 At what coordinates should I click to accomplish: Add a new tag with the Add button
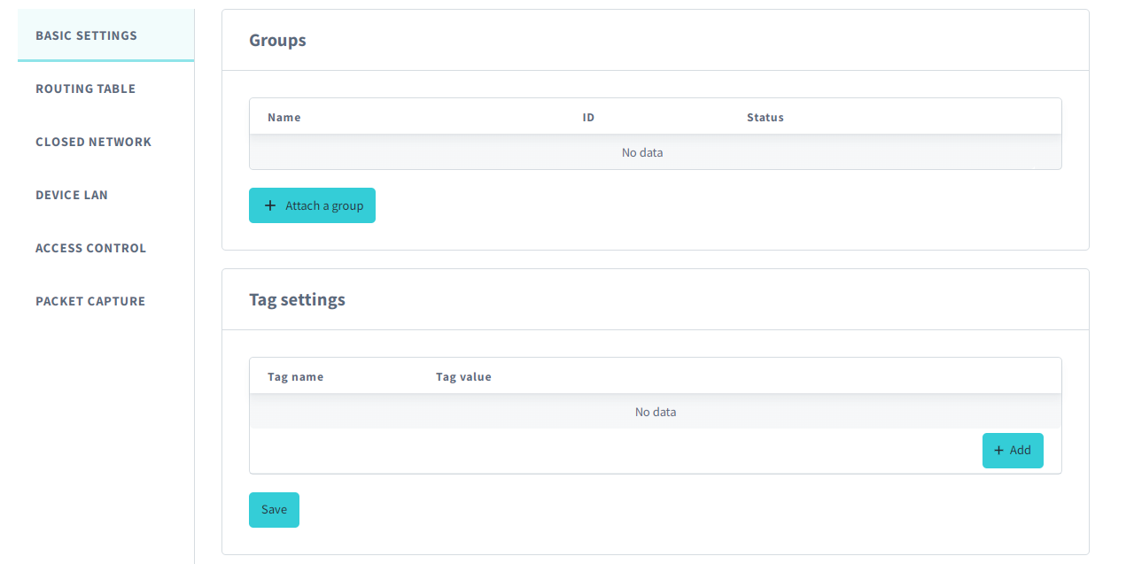click(1013, 451)
